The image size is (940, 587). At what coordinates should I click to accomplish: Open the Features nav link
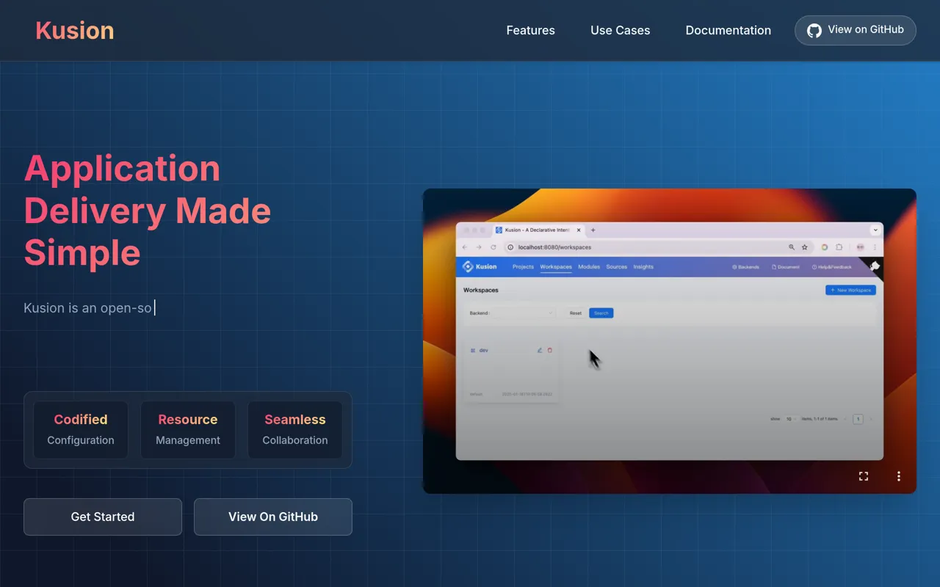[530, 30]
